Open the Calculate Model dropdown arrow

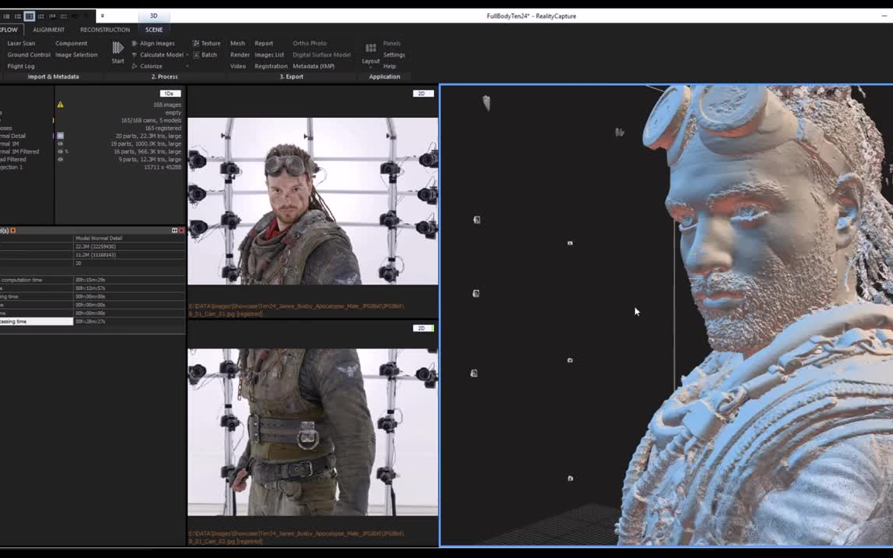(x=186, y=54)
